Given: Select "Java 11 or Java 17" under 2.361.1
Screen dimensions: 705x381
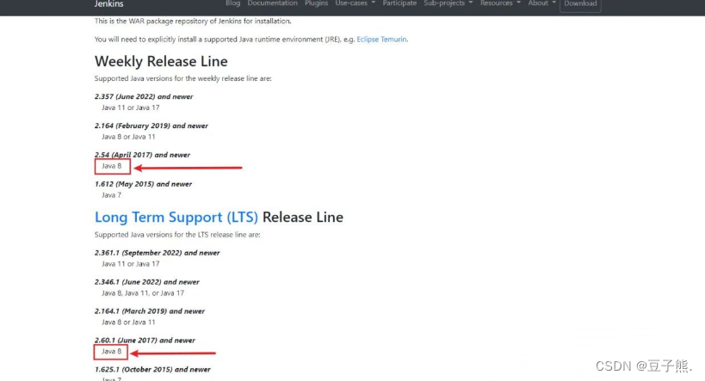Looking at the screenshot, I should (x=130, y=264).
